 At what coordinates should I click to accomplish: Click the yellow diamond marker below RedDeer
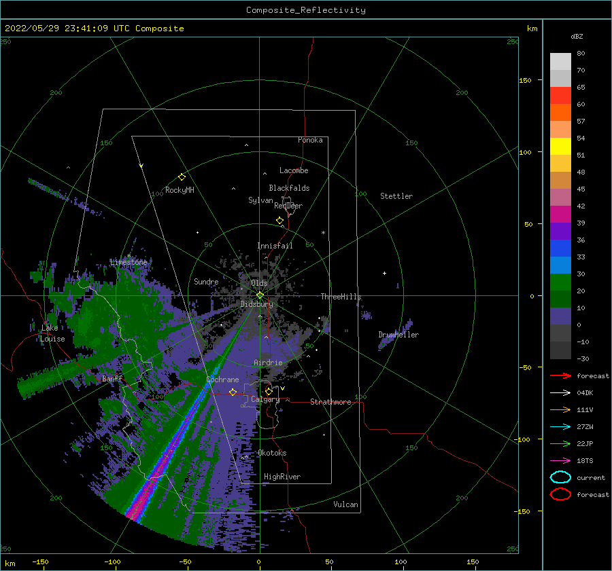[x=280, y=221]
